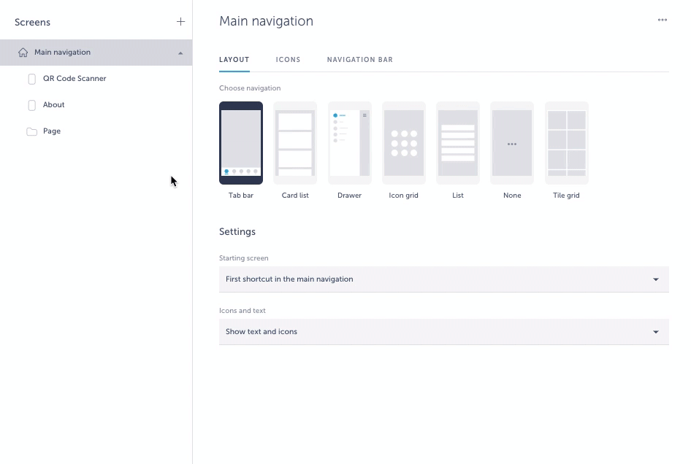Choose the Card list navigation layout
This screenshot has height=464, width=691.
pyautogui.click(x=295, y=143)
